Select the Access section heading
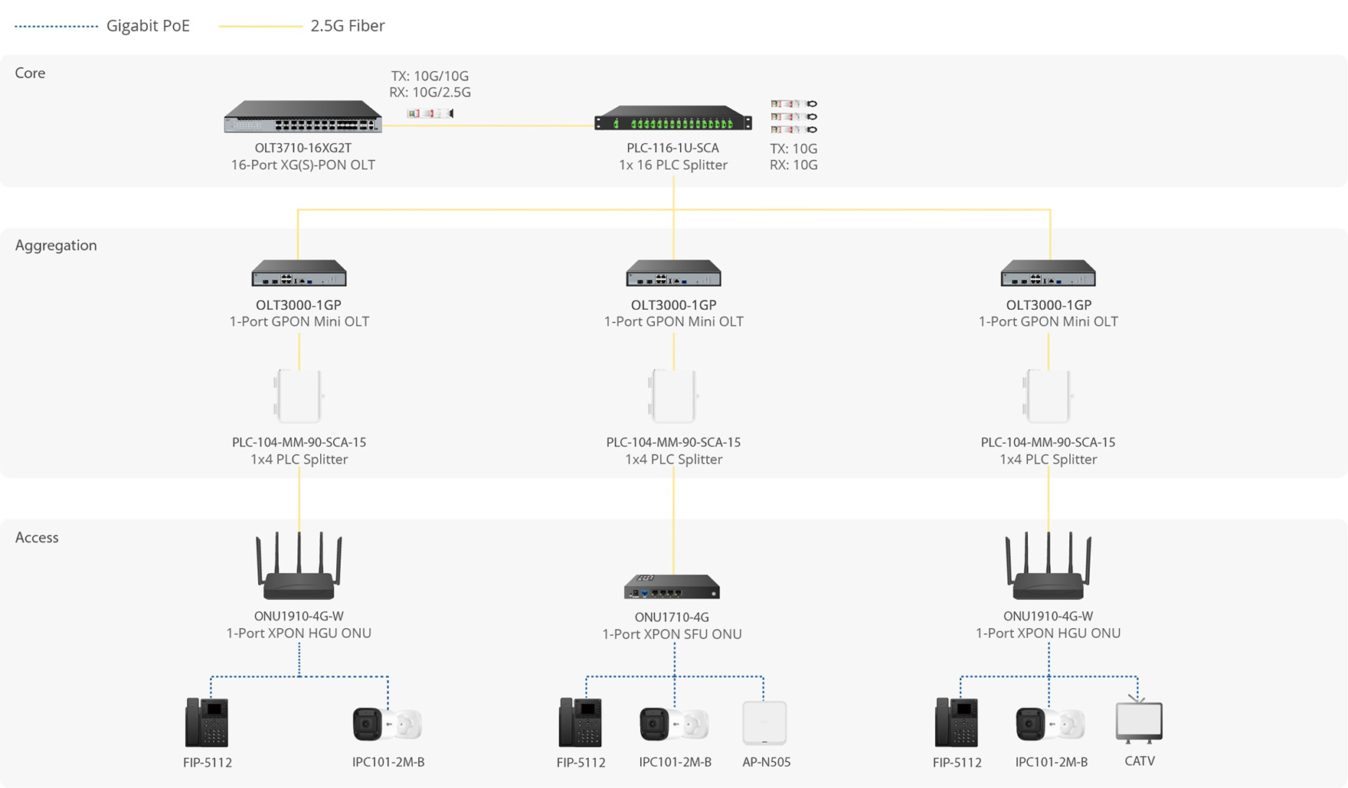Image resolution: width=1348 pixels, height=788 pixels. click(x=37, y=537)
